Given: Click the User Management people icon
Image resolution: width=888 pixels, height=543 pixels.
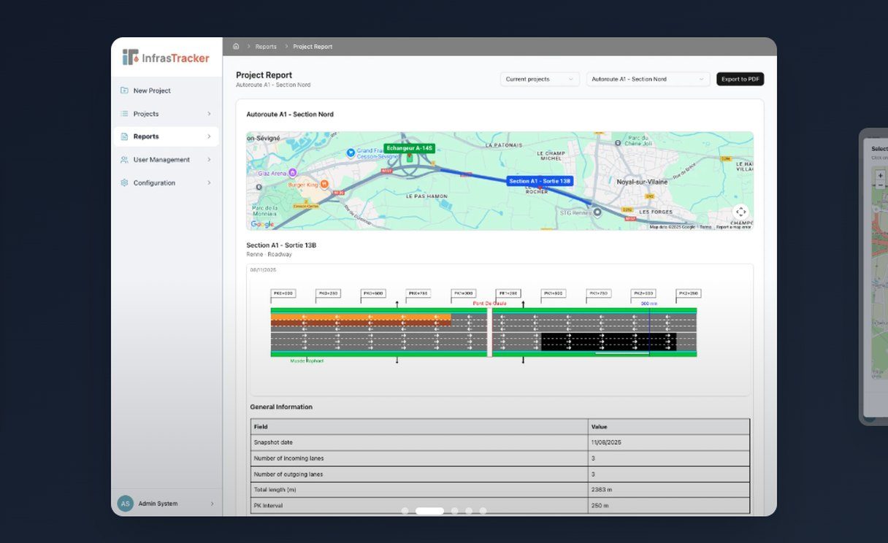Looking at the screenshot, I should click(x=124, y=160).
